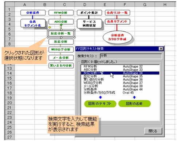Select 反応分析 AutoShape 35 list entry
The height and width of the screenshot is (141, 177).
(120, 76)
